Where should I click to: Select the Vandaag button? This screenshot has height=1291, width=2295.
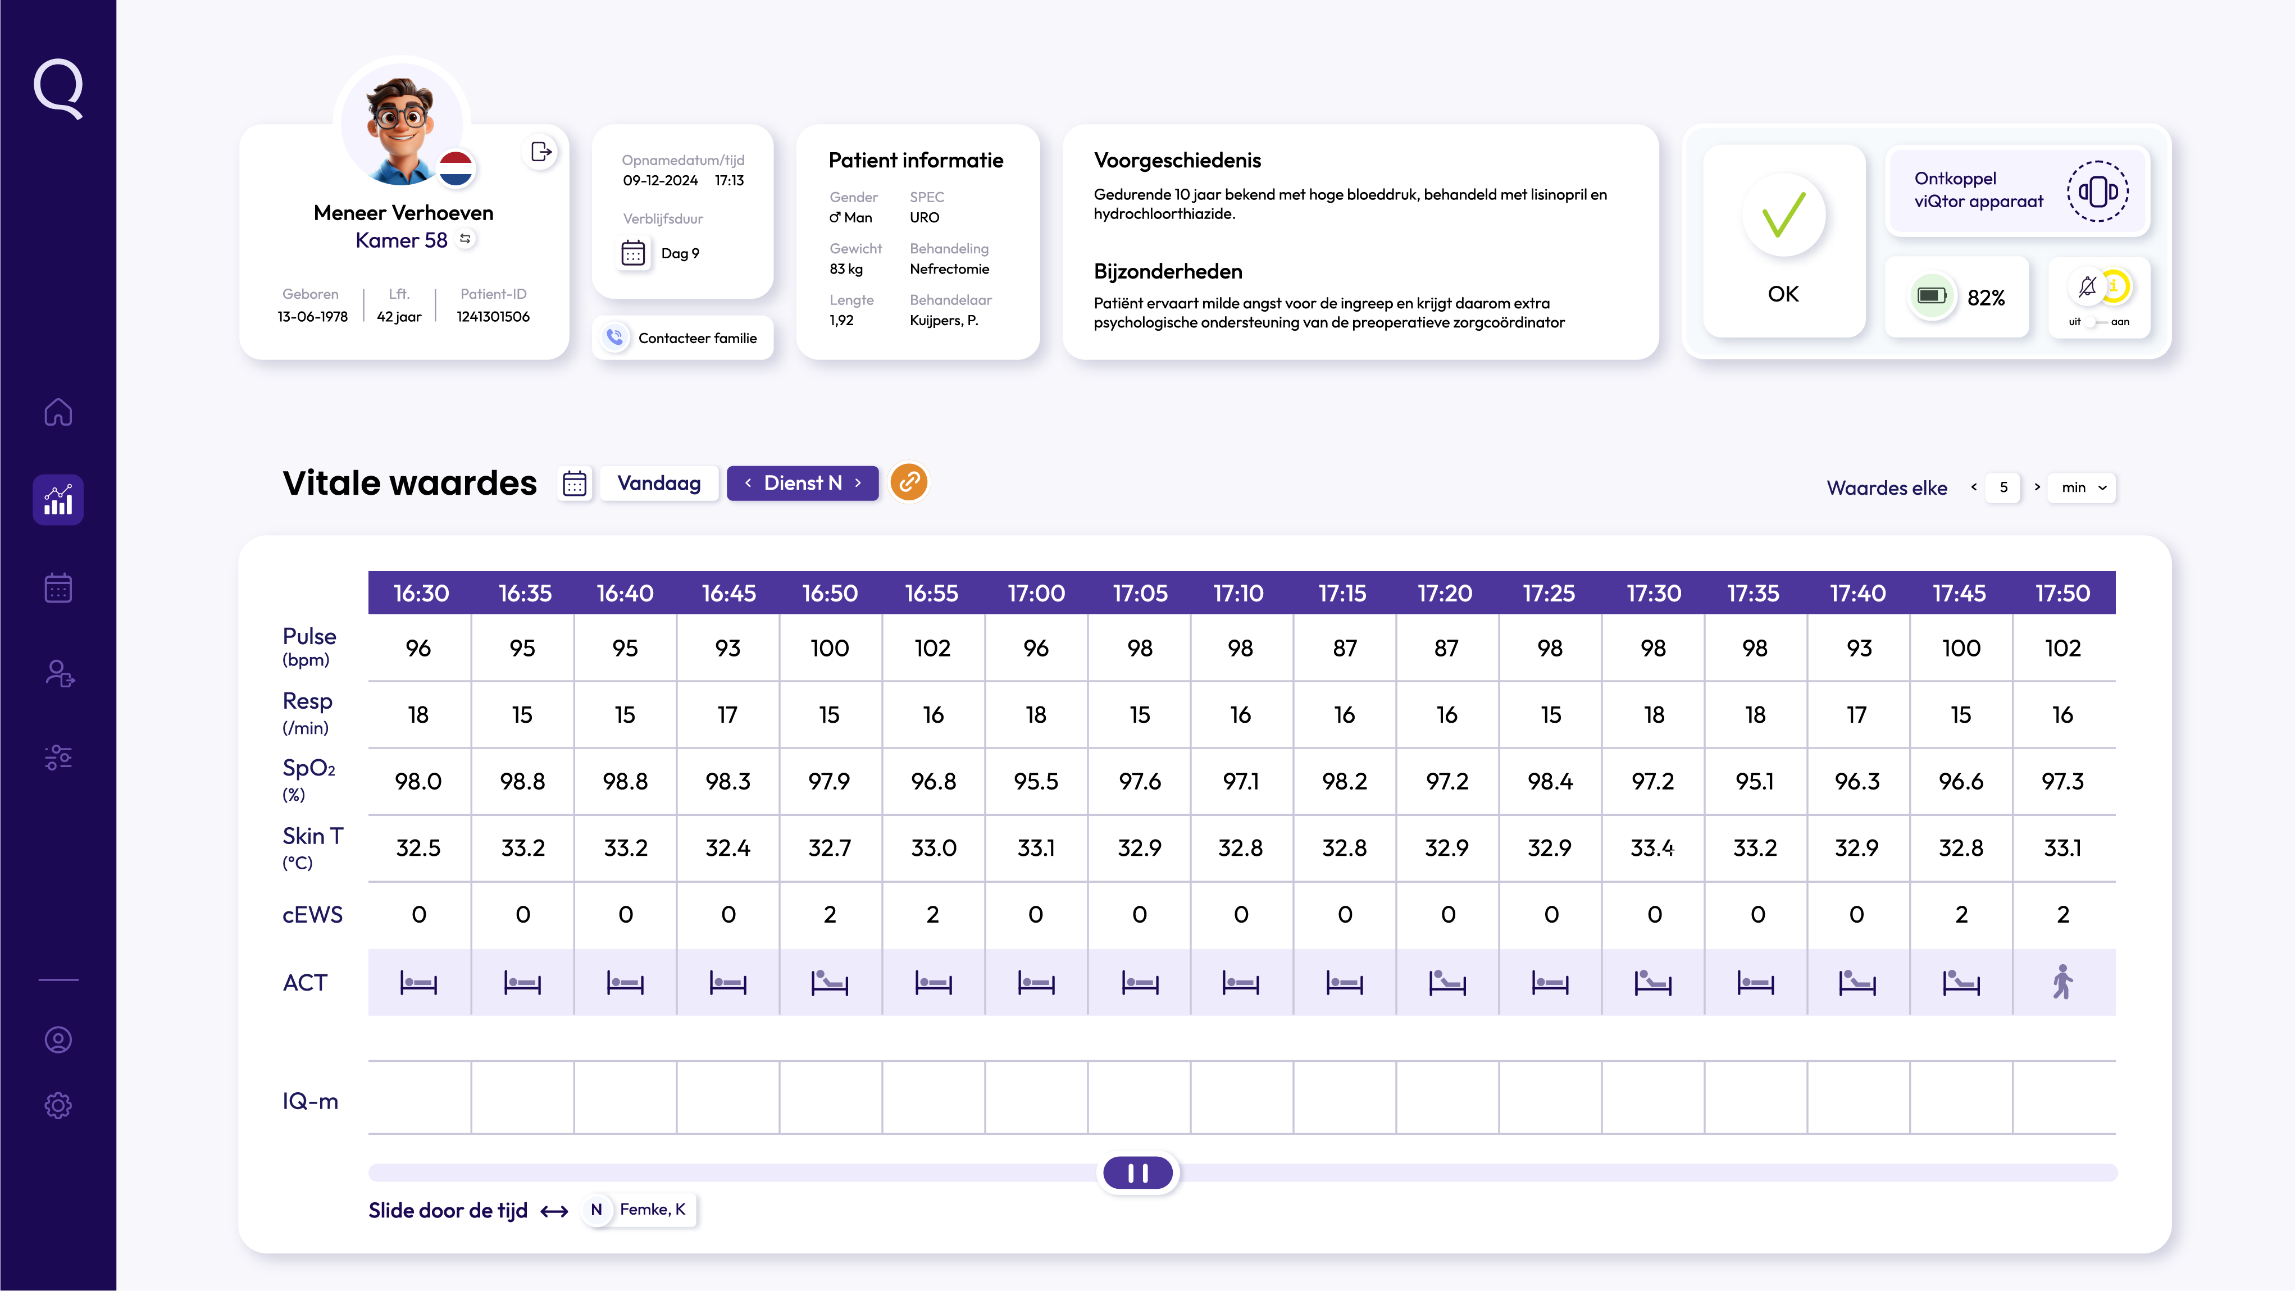coord(658,483)
